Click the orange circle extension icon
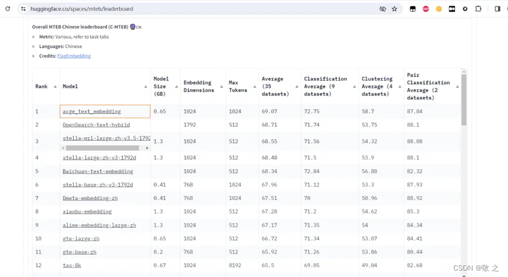508x277 pixels. click(439, 9)
